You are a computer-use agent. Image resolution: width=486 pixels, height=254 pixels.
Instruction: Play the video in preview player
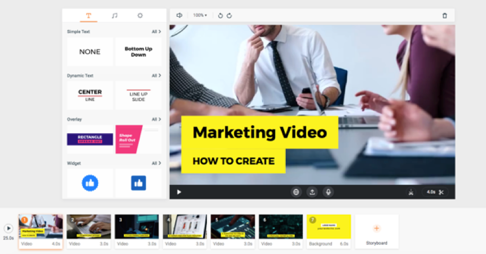(179, 192)
